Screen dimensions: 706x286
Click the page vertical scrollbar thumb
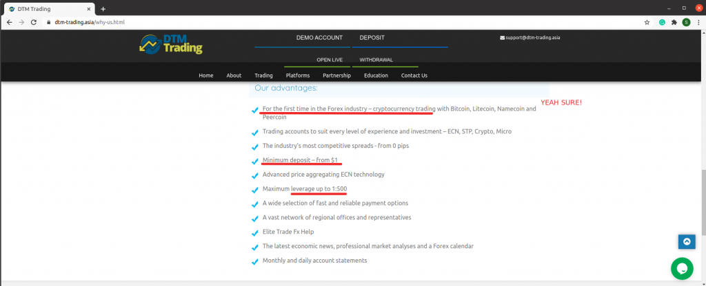[x=703, y=202]
